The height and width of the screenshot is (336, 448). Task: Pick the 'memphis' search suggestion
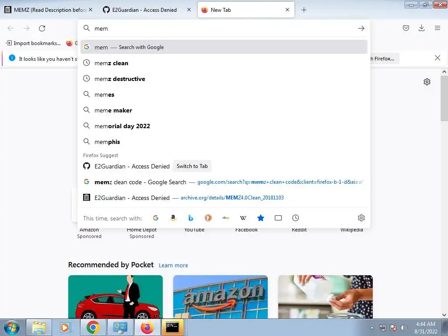[224, 142]
